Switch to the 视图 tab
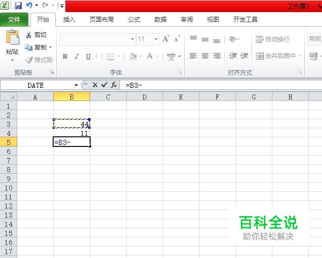This screenshot has height=258, width=322. tap(213, 20)
